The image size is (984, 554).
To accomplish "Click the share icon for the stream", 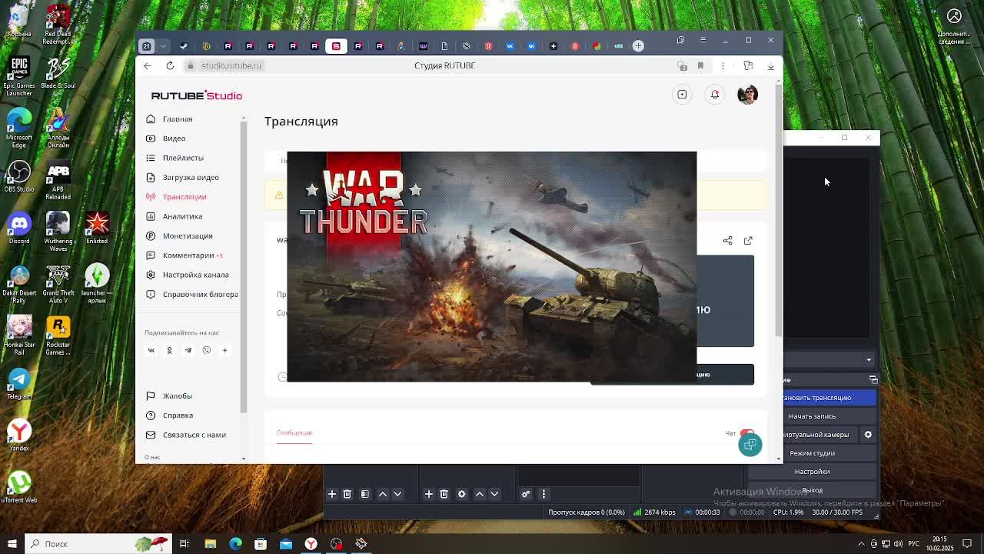I will [x=727, y=241].
